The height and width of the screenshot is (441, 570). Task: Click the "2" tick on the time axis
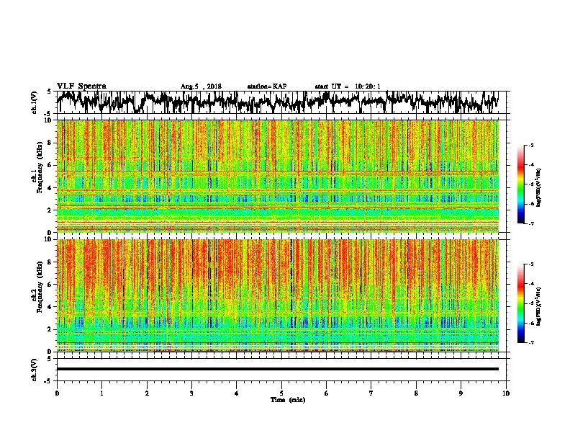click(x=147, y=393)
